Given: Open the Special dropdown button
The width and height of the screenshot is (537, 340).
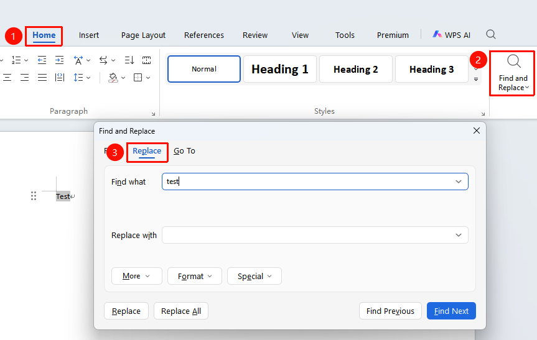Looking at the screenshot, I should pos(254,276).
